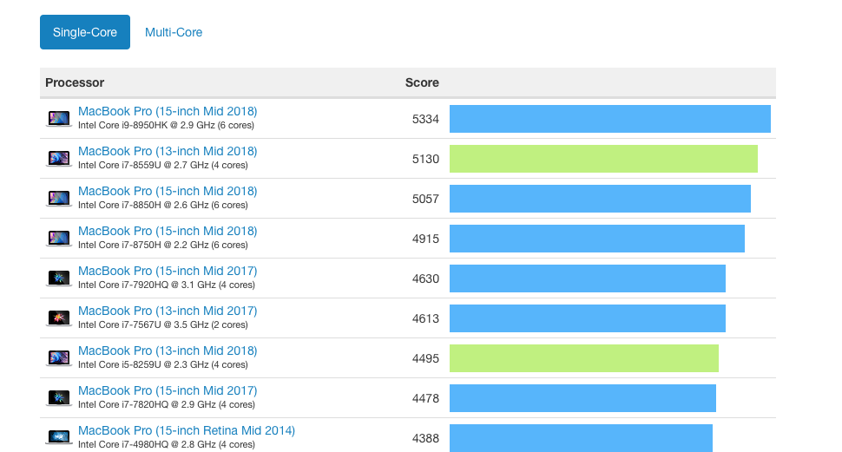Click laptop icon beside i7-7920HQ entry
Viewport: 842px width, 452px height.
(59, 278)
